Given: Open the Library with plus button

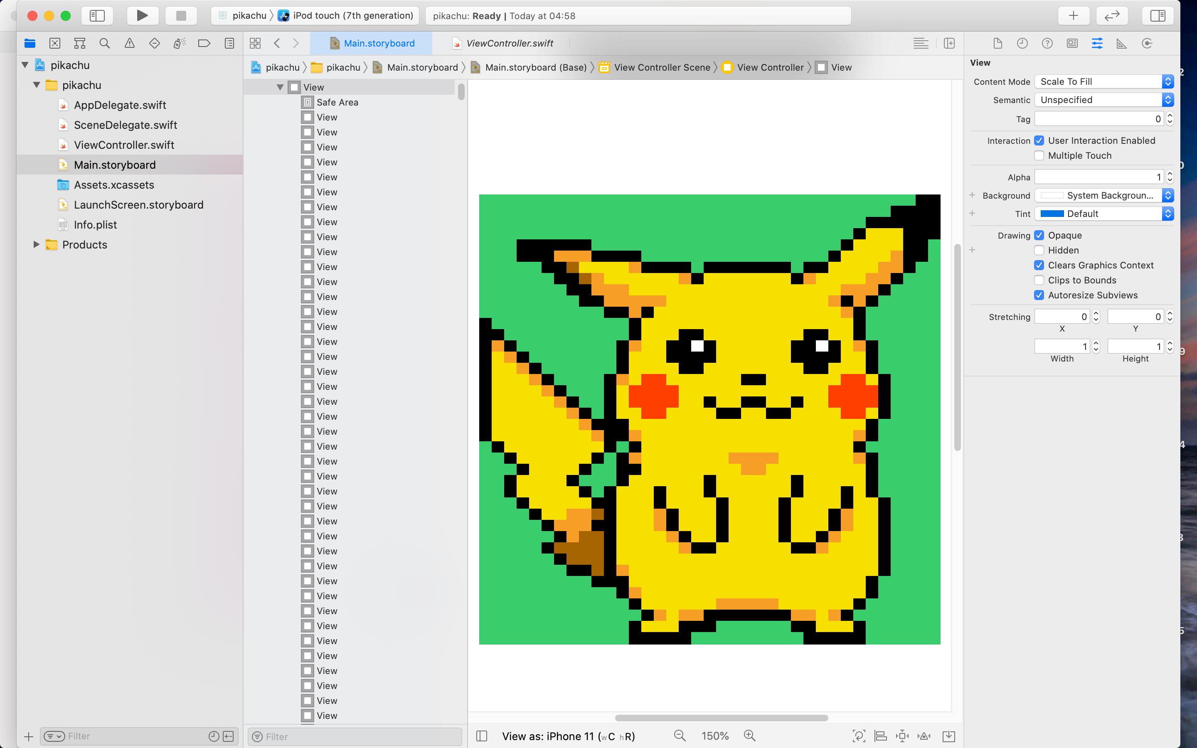Looking at the screenshot, I should (1073, 15).
